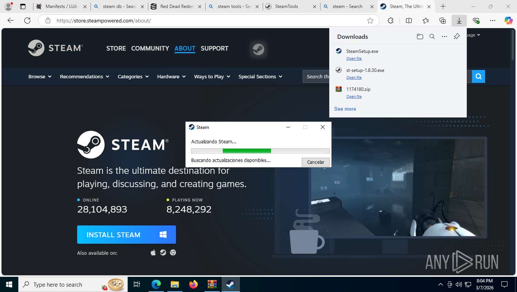Open Firefox from the taskbar
The image size is (517, 292).
(x=193, y=284)
